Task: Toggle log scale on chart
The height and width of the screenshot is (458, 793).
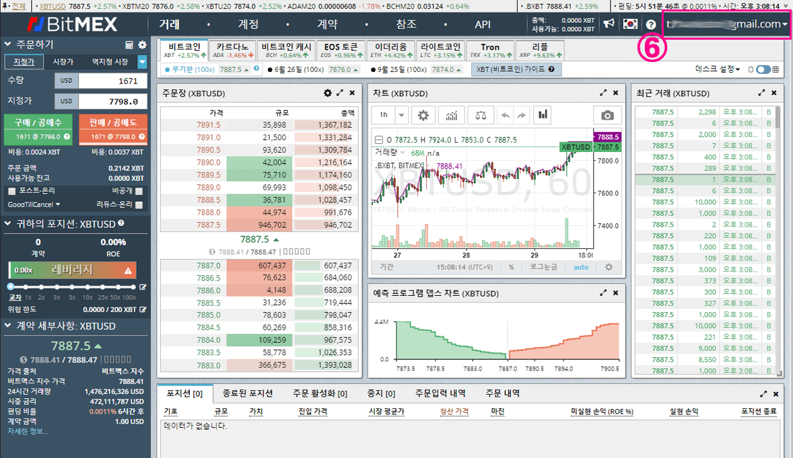Action: click(543, 267)
